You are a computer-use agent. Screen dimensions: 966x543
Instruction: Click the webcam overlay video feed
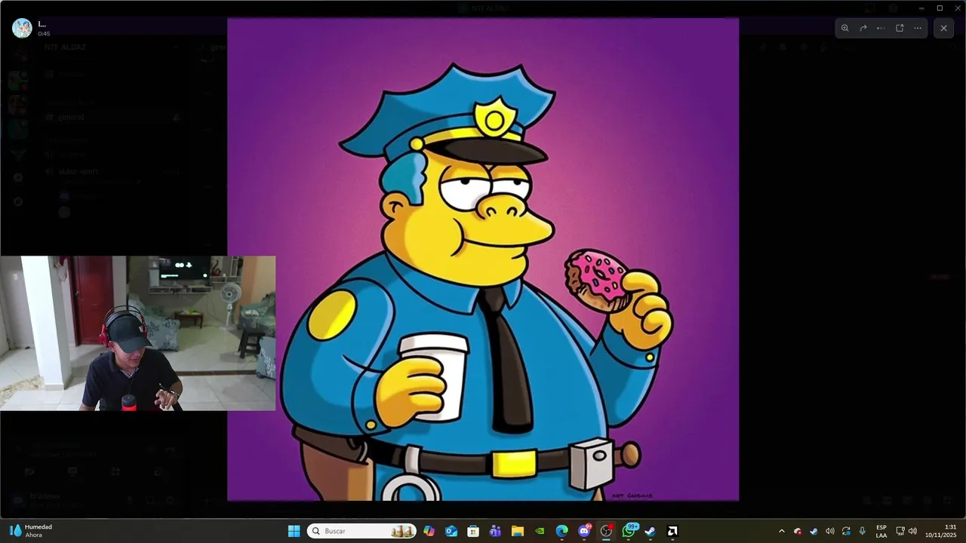138,333
